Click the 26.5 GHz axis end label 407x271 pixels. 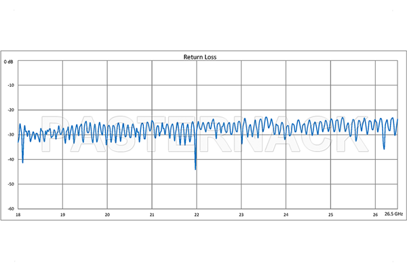(x=393, y=215)
